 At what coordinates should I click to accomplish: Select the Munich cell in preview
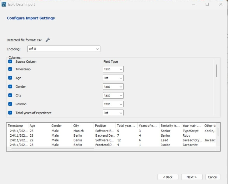click(79, 131)
